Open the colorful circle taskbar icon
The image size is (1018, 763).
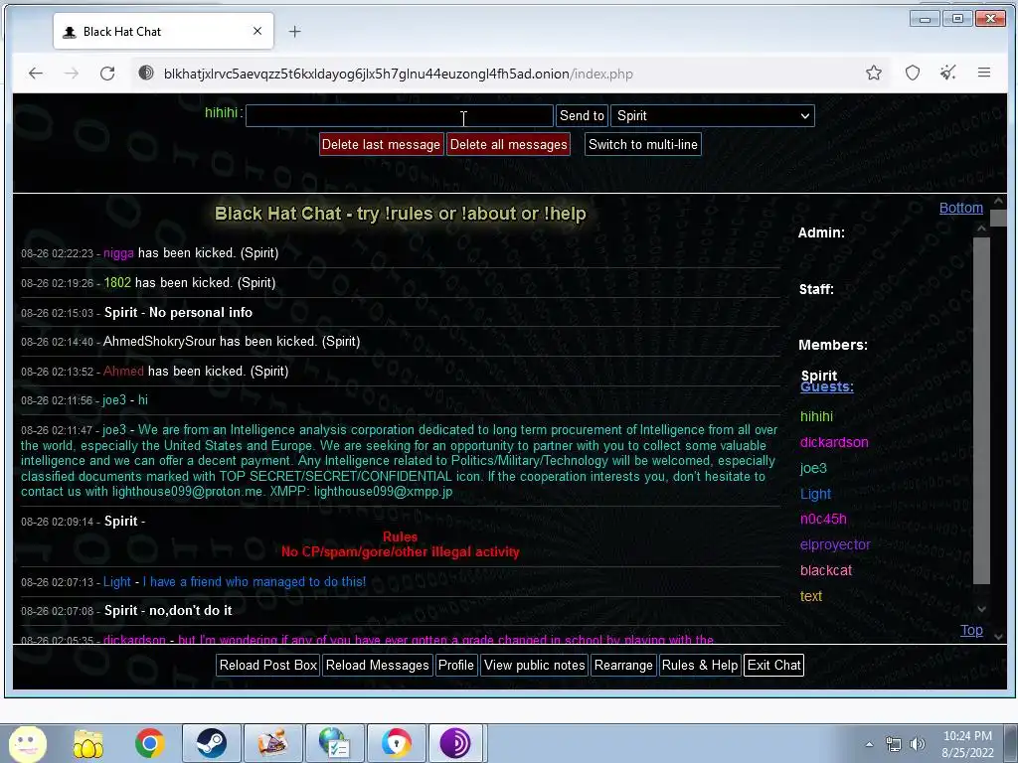click(x=396, y=743)
